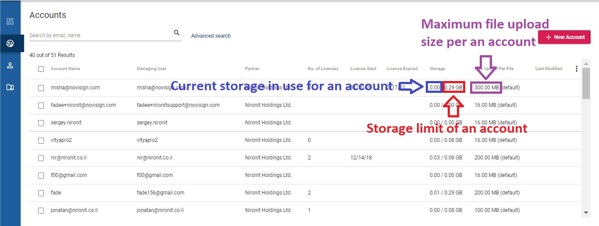599x226 pixels.
Task: Open the shared folder icon in sidebar
Action: pyautogui.click(x=10, y=87)
